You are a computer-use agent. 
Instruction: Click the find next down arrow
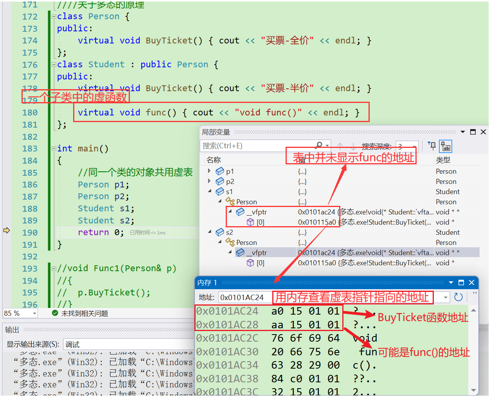[x=353, y=146]
